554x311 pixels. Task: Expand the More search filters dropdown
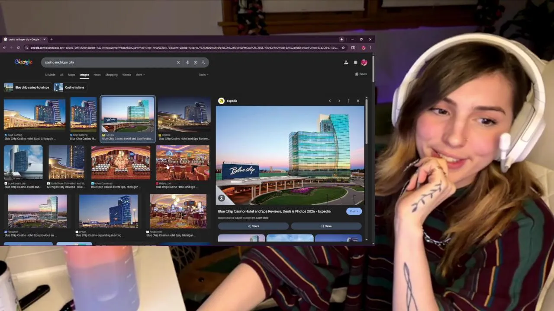[140, 75]
